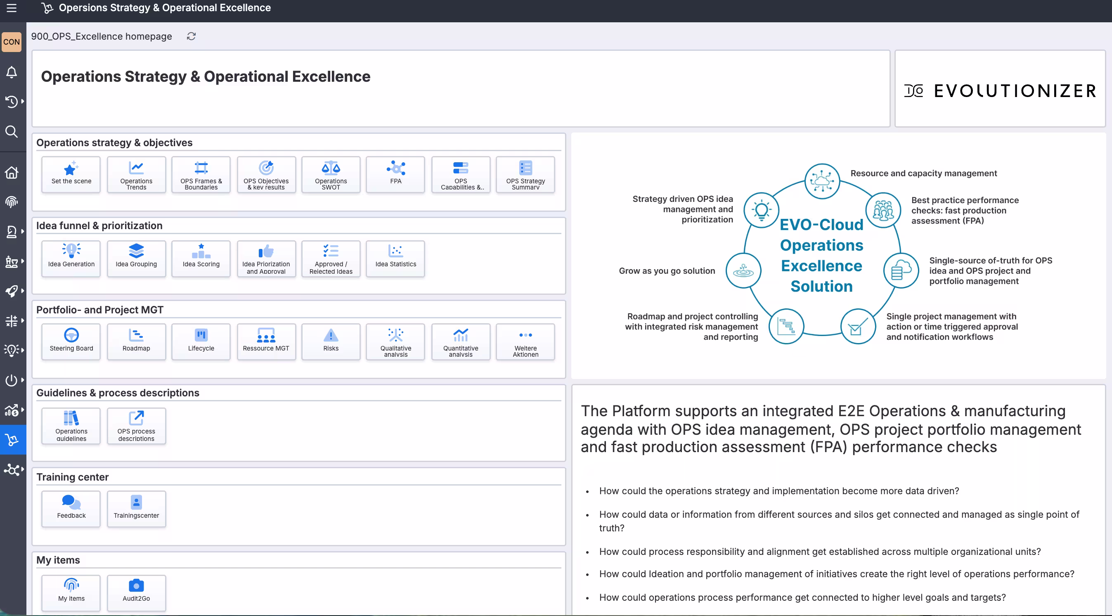Open Audit2Go under My items
The image size is (1112, 616).
pyautogui.click(x=136, y=593)
